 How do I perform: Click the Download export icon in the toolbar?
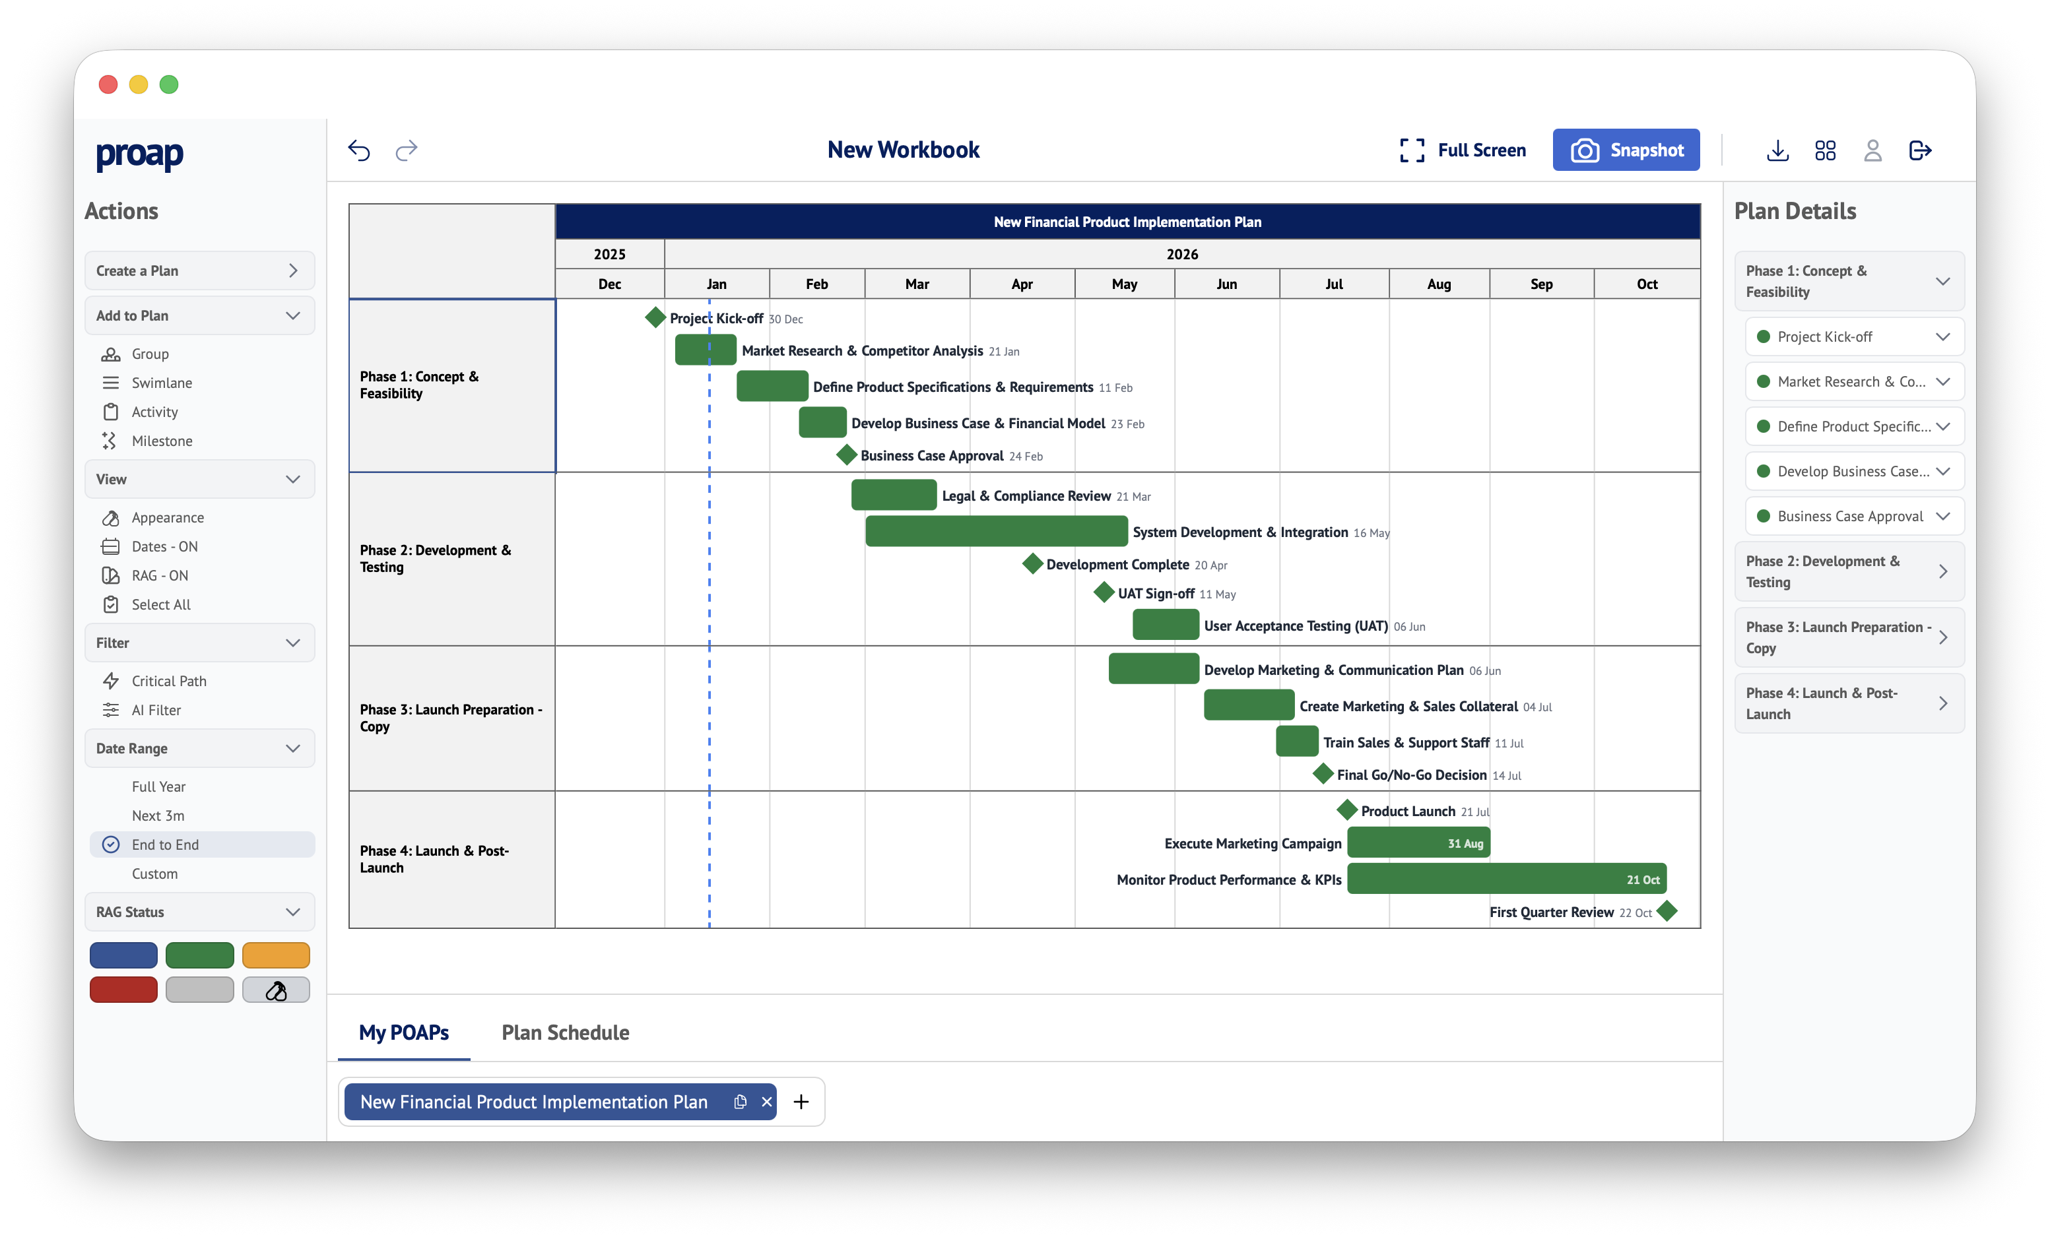1777,150
